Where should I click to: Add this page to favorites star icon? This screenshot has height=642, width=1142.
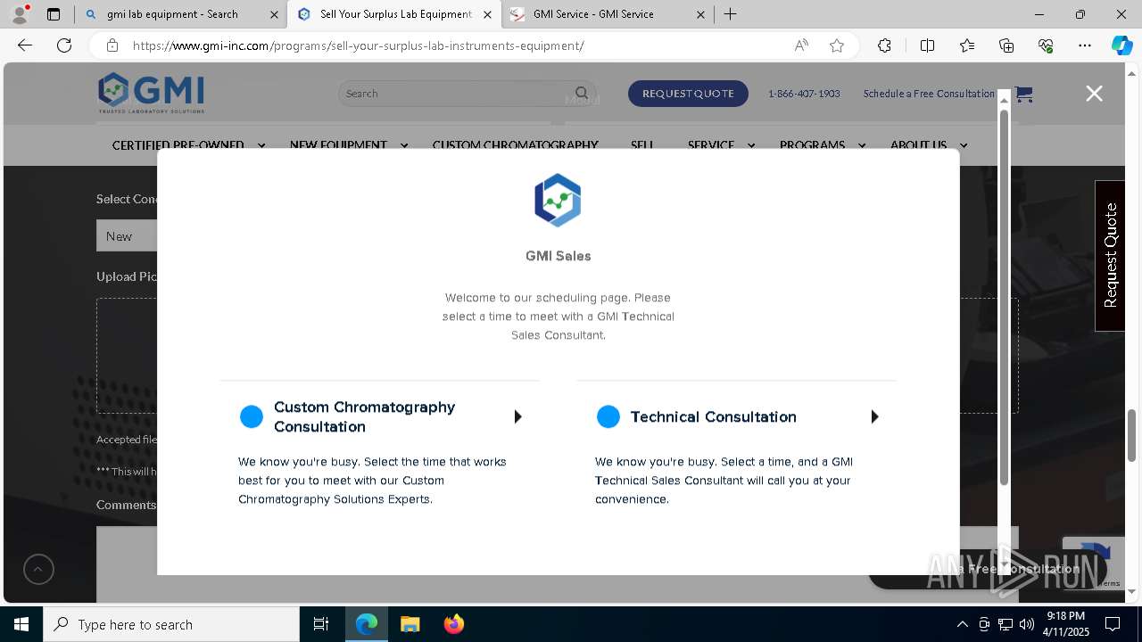point(837,45)
